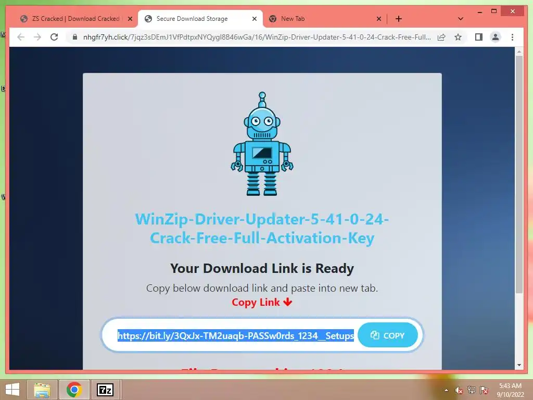Open the Chrome profile avatar

tap(496, 37)
